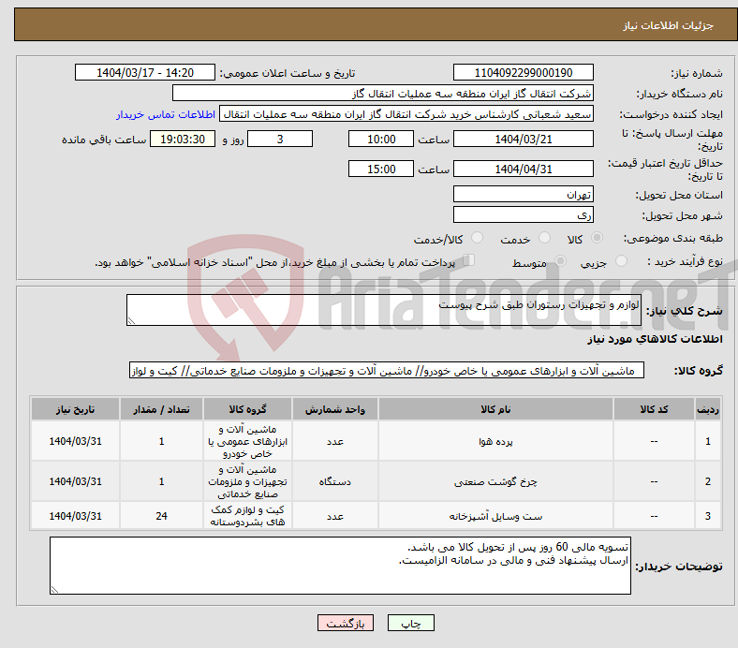The image size is (738, 648).
Task: Click item name چرخ گوشت صنعتی
Action: pos(495,481)
